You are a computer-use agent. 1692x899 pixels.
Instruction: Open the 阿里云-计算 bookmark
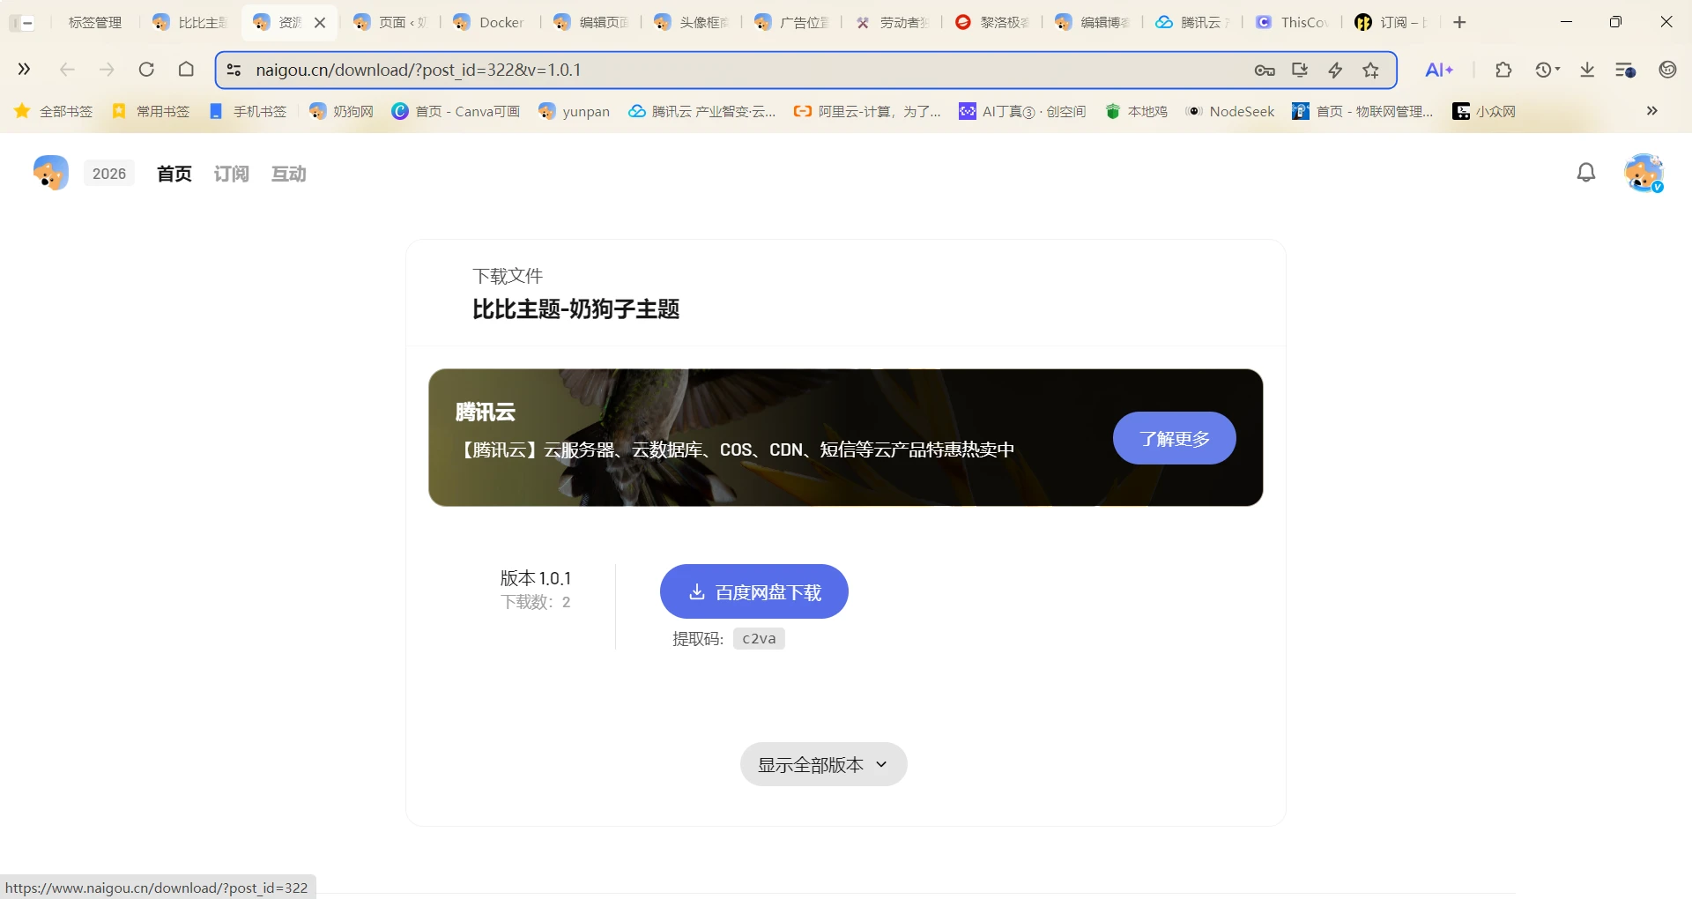click(x=867, y=111)
